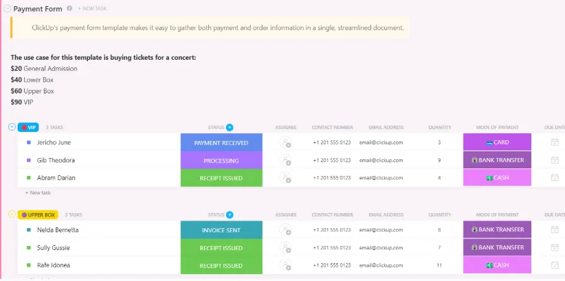The image size is (565, 281).
Task: Click the status square of Nelda Bernetta
Action: coord(29,230)
